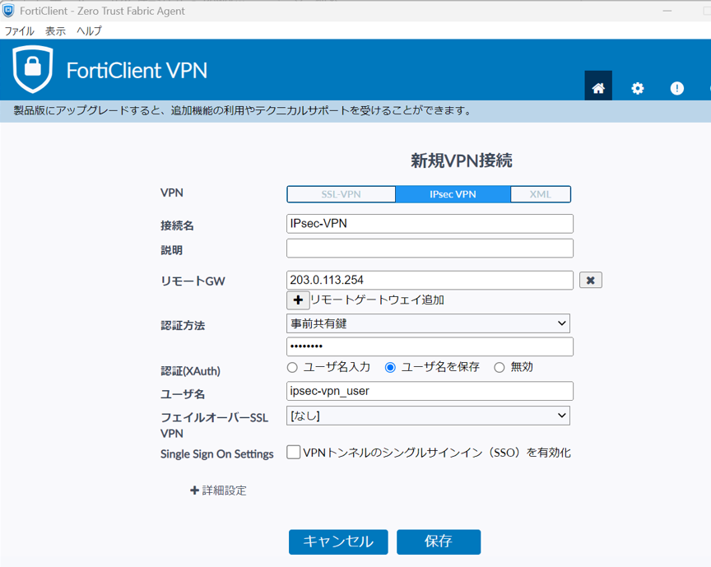The image size is (711, 567).
Task: Select ユーザ名入力 radio button
Action: (x=292, y=367)
